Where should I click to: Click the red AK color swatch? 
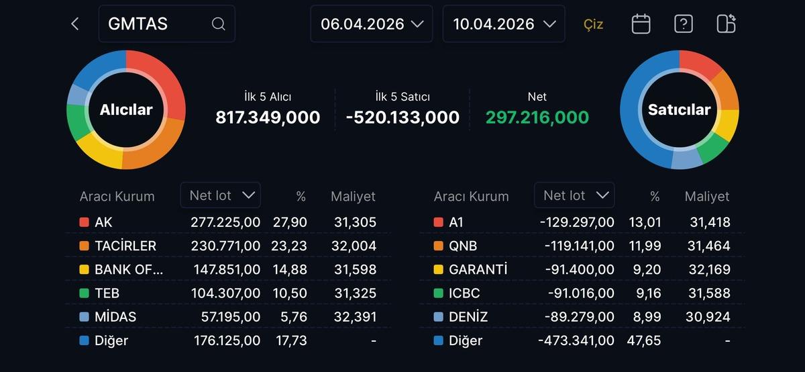[84, 222]
